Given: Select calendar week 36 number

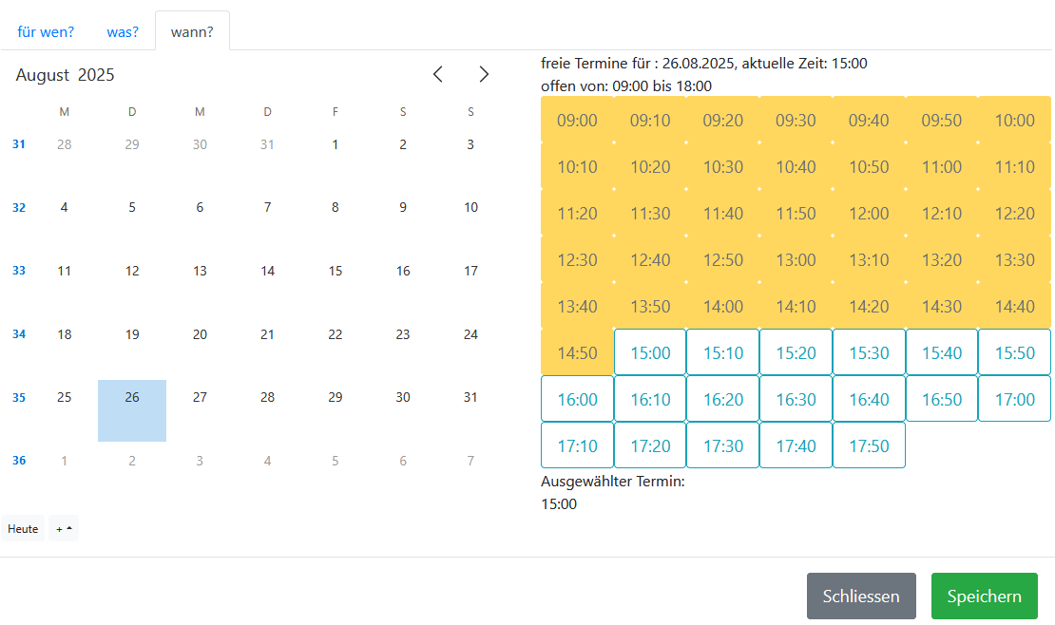Looking at the screenshot, I should point(19,461).
